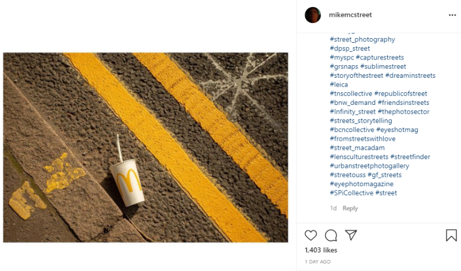Image resolution: width=461 pixels, height=271 pixels.
Task: Open the #street_photography hashtag
Action: [362, 40]
